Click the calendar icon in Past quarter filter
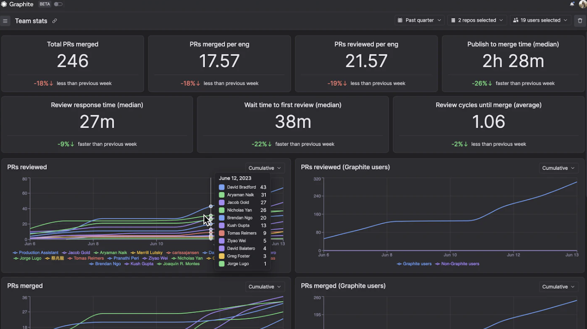Viewport: 587px width, 329px height. coord(400,21)
